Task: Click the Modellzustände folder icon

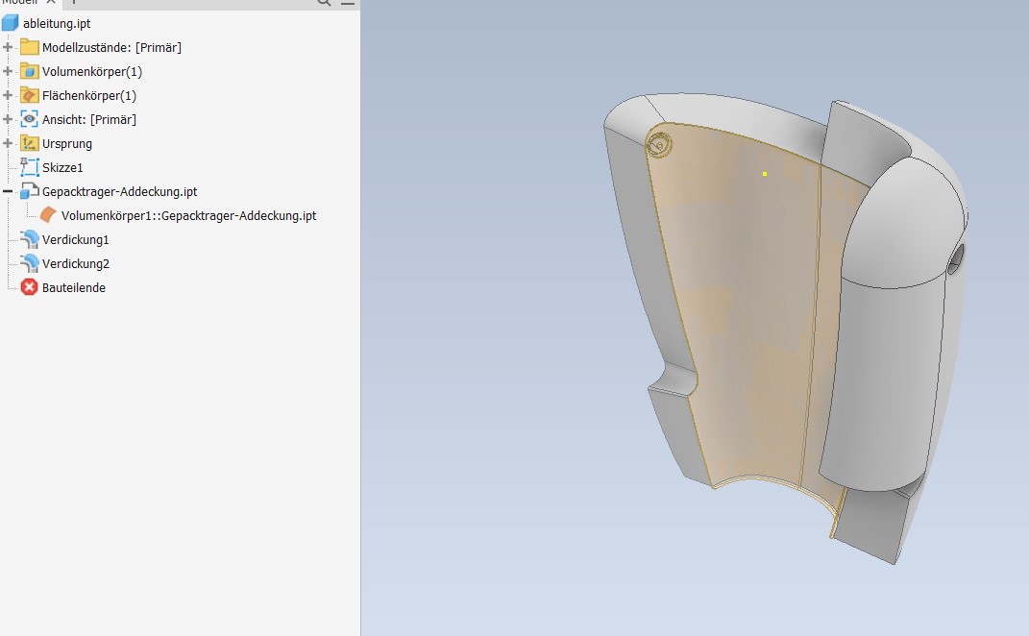Action: pyautogui.click(x=30, y=47)
